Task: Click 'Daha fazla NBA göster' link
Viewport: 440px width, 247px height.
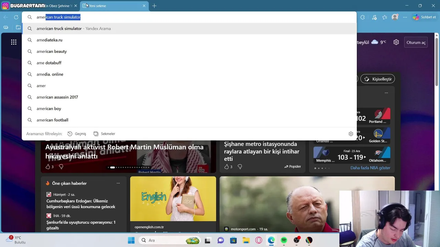Action: (x=370, y=168)
